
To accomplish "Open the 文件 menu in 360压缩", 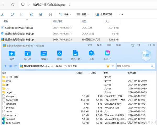I will pos(90,45).
